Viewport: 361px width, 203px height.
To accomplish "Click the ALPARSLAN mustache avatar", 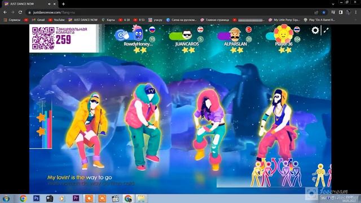I will 235,34.
